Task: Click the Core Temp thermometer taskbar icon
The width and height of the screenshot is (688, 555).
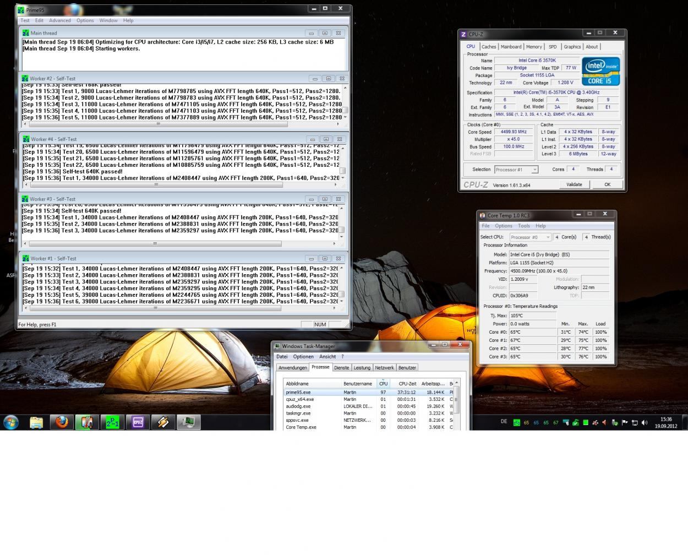Action: [87, 422]
